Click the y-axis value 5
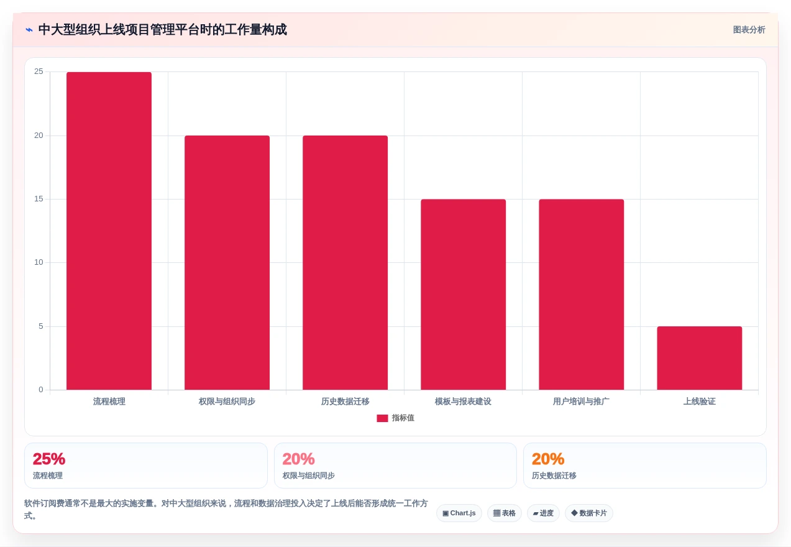791x547 pixels. (41, 326)
